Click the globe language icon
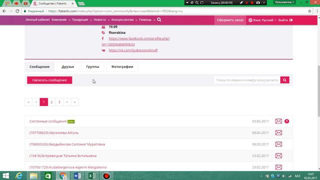 click(250, 20)
